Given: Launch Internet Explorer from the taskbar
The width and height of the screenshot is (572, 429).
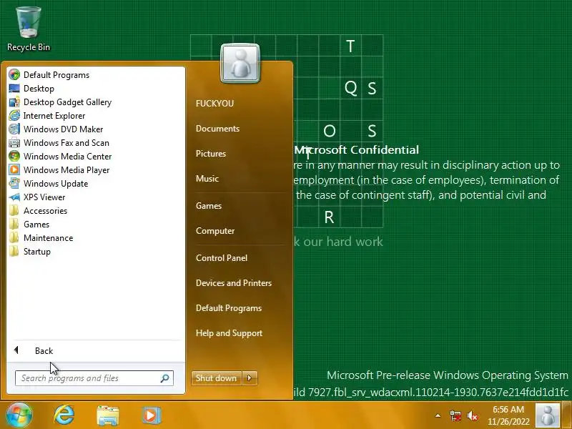Looking at the screenshot, I should (64, 415).
